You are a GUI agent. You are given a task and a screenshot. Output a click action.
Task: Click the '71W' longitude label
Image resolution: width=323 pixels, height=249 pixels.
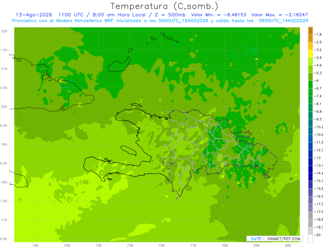(193, 246)
